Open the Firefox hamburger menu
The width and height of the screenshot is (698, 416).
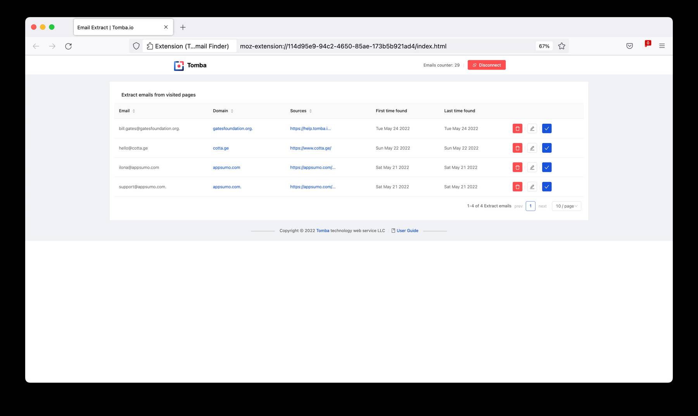coord(662,46)
